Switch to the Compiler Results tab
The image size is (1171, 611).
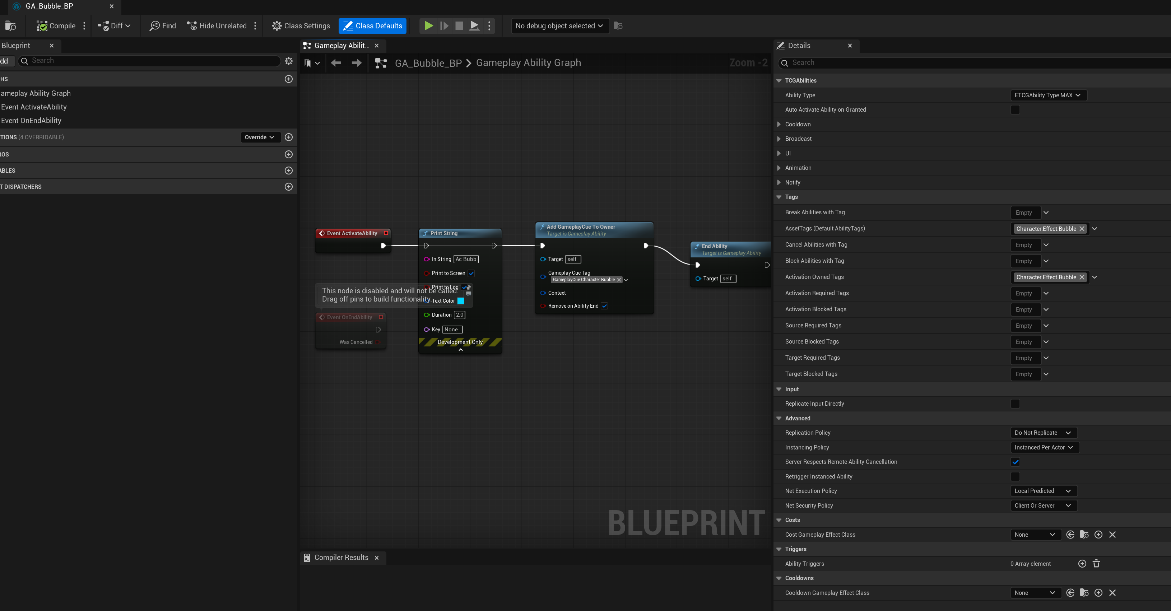(x=341, y=558)
